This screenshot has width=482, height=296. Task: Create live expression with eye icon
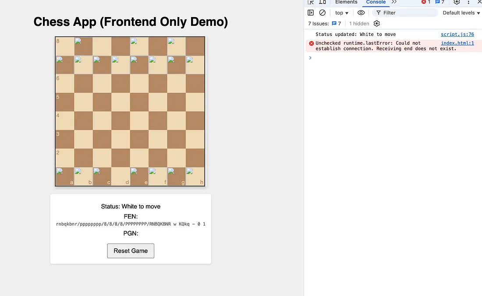click(361, 13)
